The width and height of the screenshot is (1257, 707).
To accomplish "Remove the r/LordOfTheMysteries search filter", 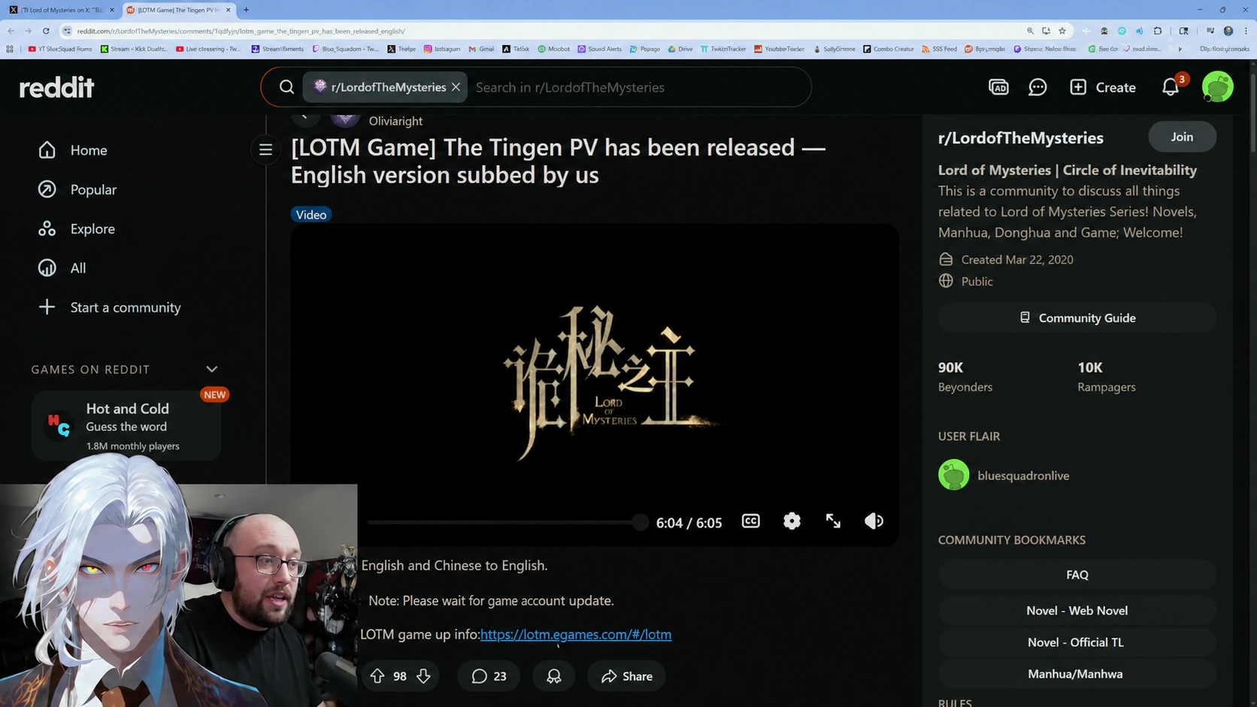I will tap(456, 87).
